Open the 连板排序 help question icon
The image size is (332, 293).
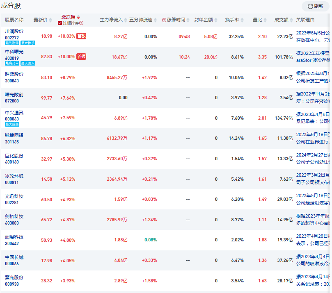pyautogui.click(x=81, y=23)
